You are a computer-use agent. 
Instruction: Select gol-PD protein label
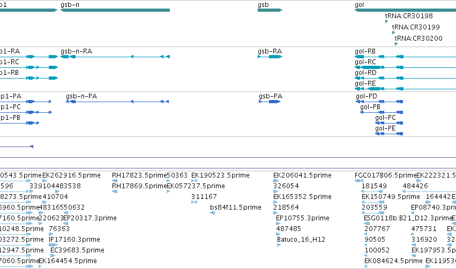(x=367, y=96)
